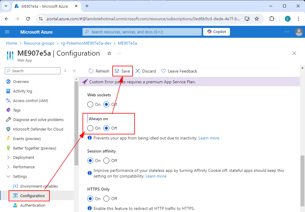Set Web sockets to Off

106,104
